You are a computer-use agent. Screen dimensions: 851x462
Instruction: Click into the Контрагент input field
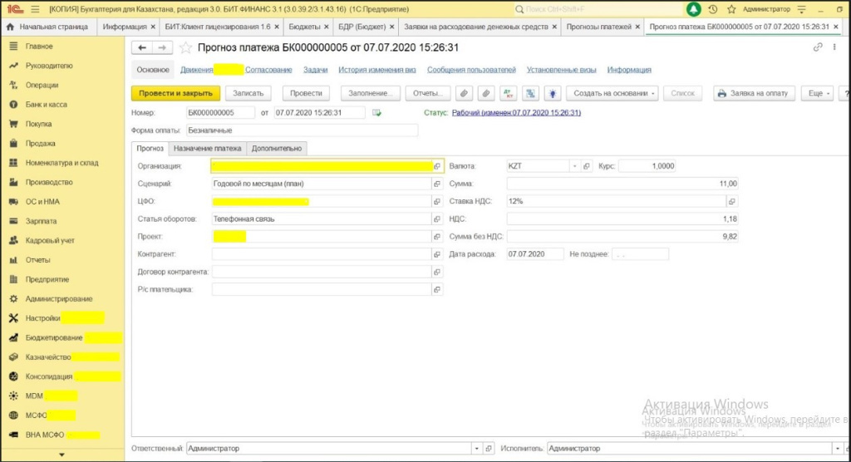pyautogui.click(x=321, y=253)
